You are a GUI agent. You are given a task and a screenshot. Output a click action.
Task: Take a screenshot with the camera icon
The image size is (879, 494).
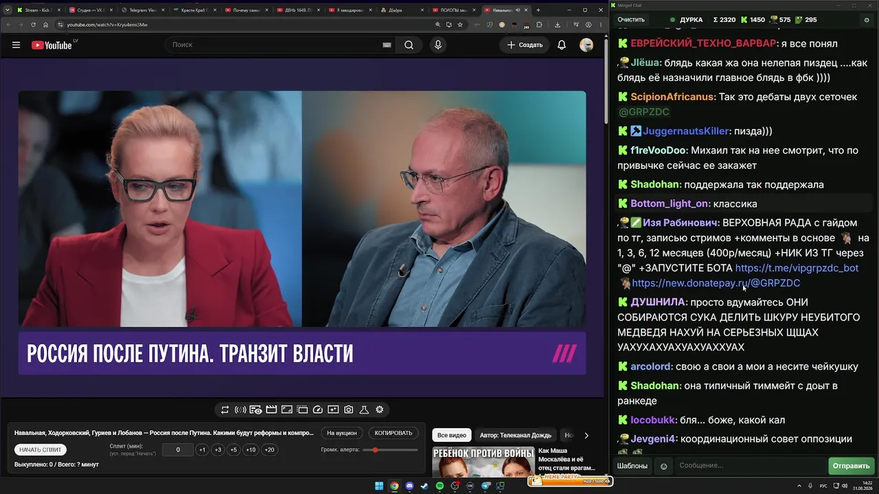[x=349, y=410]
